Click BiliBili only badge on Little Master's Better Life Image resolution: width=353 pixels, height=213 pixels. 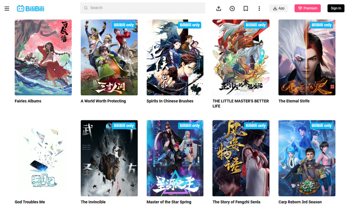(255, 25)
